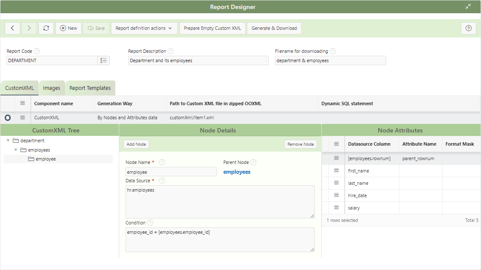Click the collapse icon in Report Designer header
The height and width of the screenshot is (270, 481).
(468, 6)
